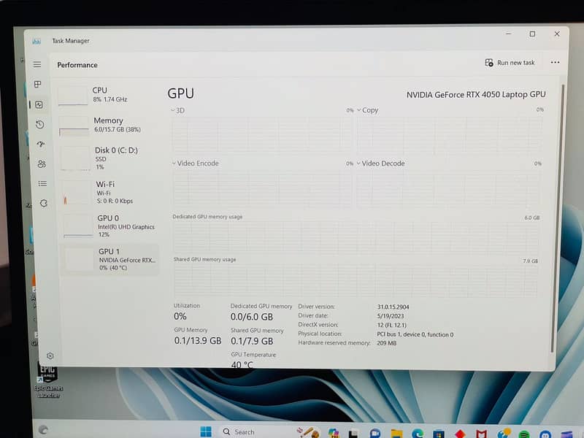The height and width of the screenshot is (438, 584).
Task: Select the Performance page icon
Action: (39, 104)
